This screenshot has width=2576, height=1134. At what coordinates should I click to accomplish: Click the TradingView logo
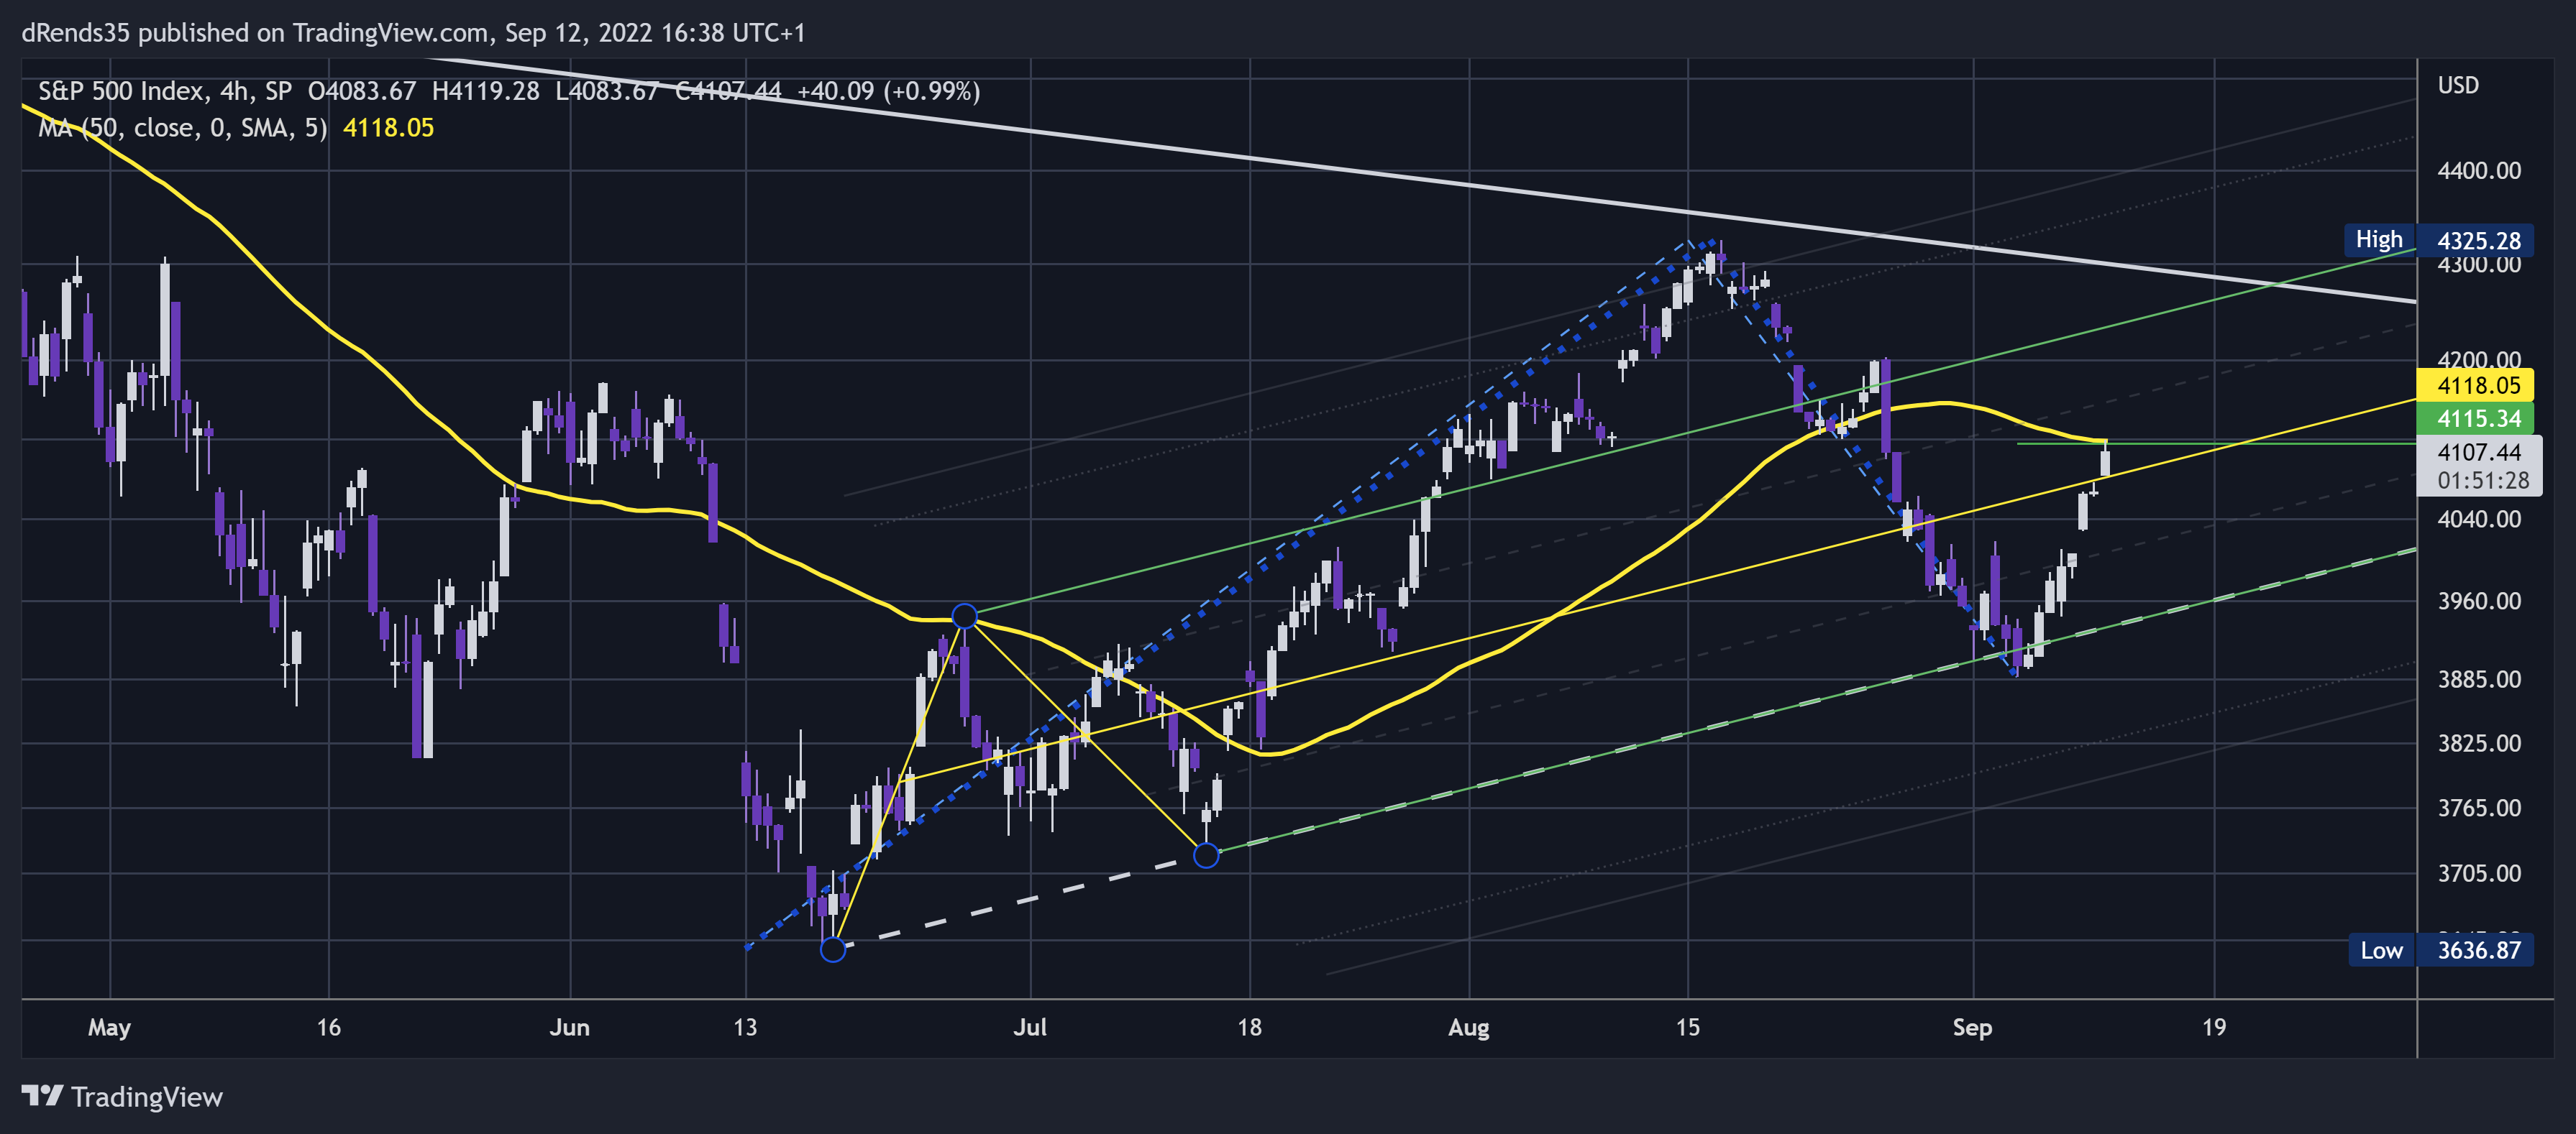[42, 1096]
